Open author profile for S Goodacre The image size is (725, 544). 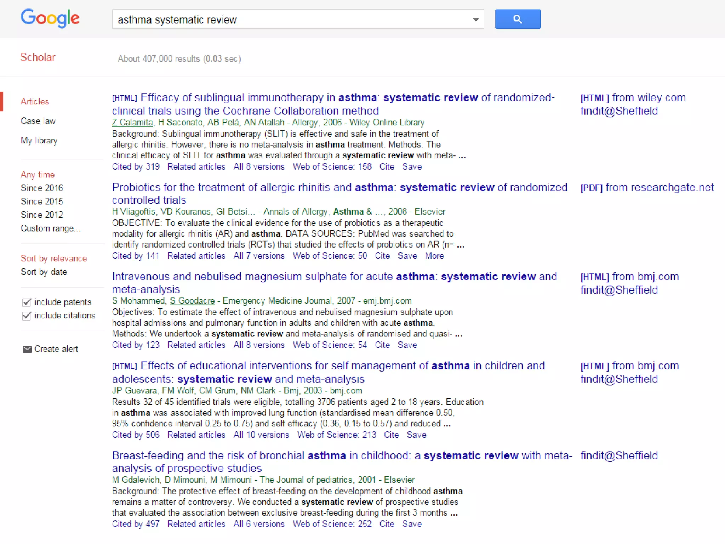coord(192,301)
